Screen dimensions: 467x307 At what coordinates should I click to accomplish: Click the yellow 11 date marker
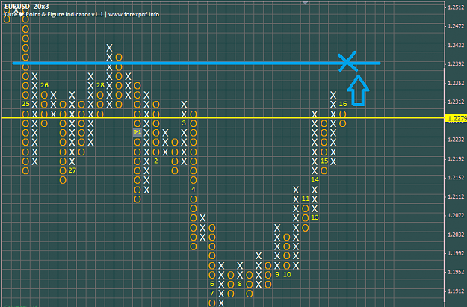306,199
